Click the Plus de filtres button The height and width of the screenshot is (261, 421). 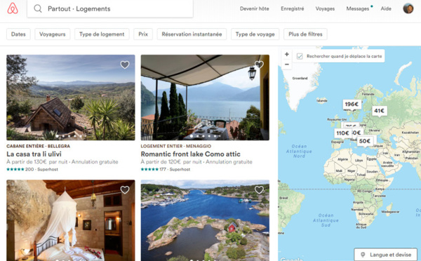[x=305, y=34]
